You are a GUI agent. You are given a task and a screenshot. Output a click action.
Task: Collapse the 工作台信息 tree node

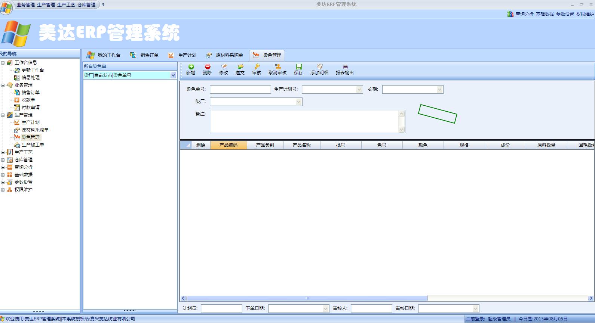[3, 63]
